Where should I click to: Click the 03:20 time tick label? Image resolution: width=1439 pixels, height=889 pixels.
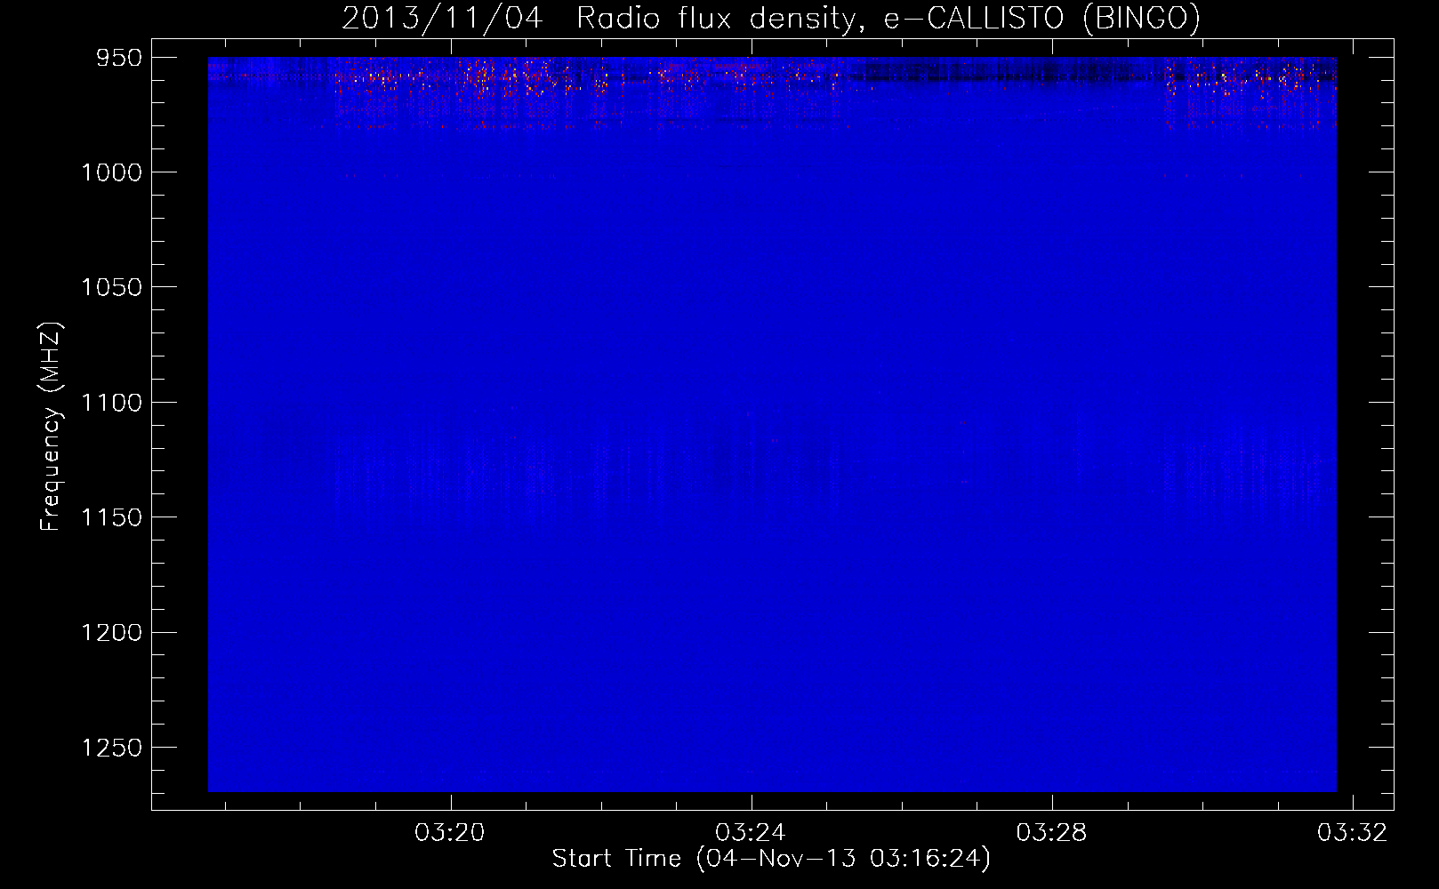pos(450,833)
